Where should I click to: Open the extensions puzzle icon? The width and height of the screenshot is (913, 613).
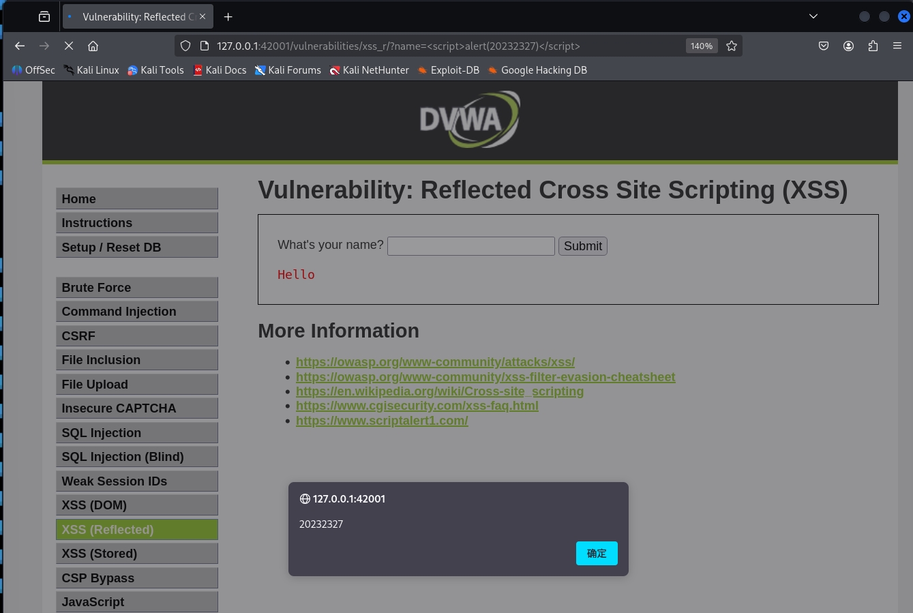point(873,46)
